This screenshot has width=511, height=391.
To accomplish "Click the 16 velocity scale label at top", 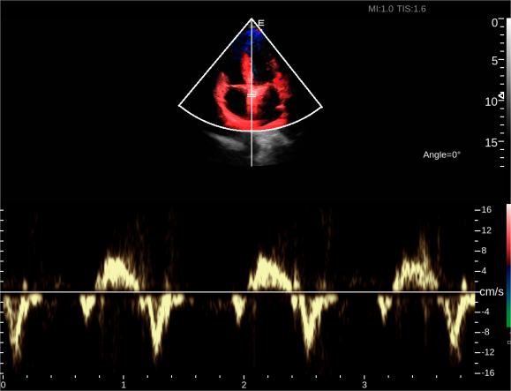I will pos(486,210).
